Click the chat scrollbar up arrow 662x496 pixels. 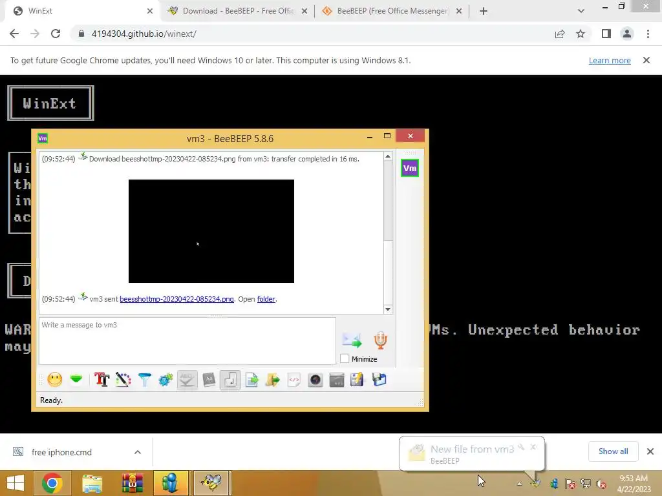click(388, 156)
